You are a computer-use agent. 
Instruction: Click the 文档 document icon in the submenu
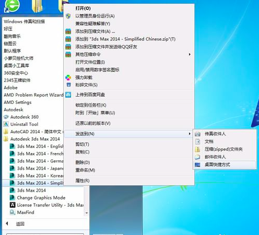[x=197, y=142]
